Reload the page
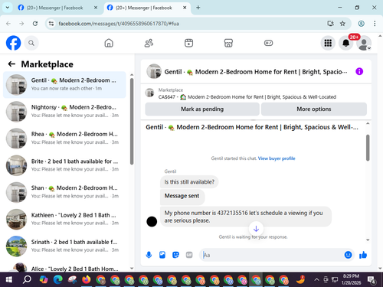 35,24
